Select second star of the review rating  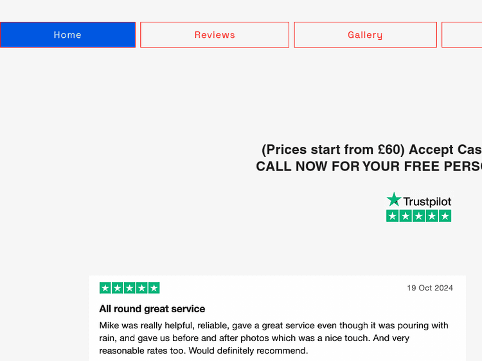(118, 288)
